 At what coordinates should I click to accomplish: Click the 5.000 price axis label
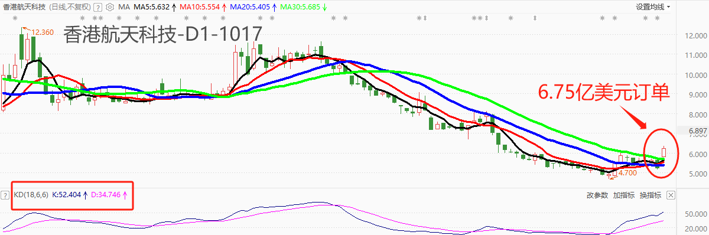pos(698,174)
